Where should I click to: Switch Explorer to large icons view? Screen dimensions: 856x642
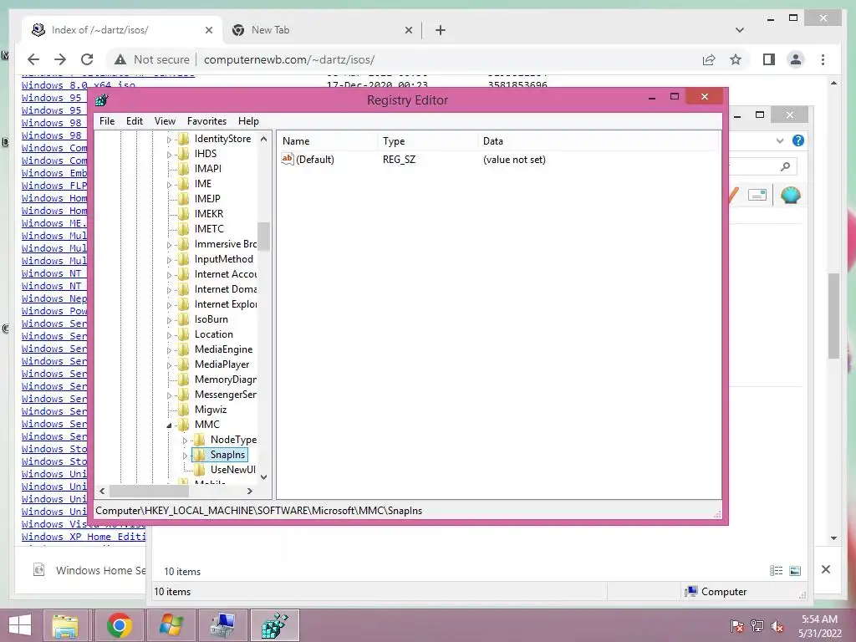coord(795,570)
